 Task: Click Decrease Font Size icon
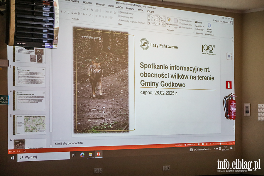[87, 9]
